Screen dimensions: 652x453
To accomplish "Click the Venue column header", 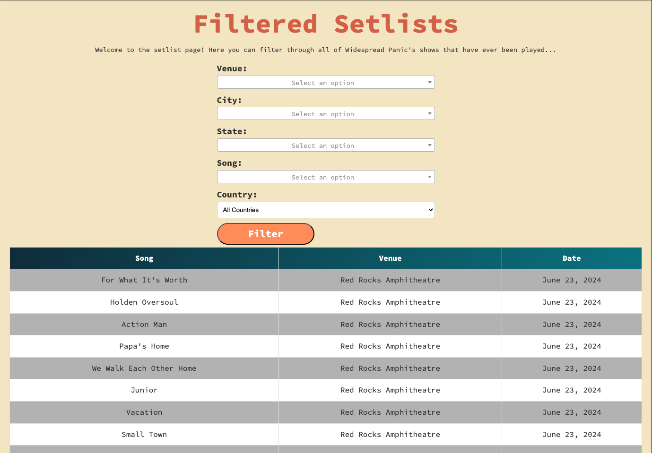I will (390, 258).
